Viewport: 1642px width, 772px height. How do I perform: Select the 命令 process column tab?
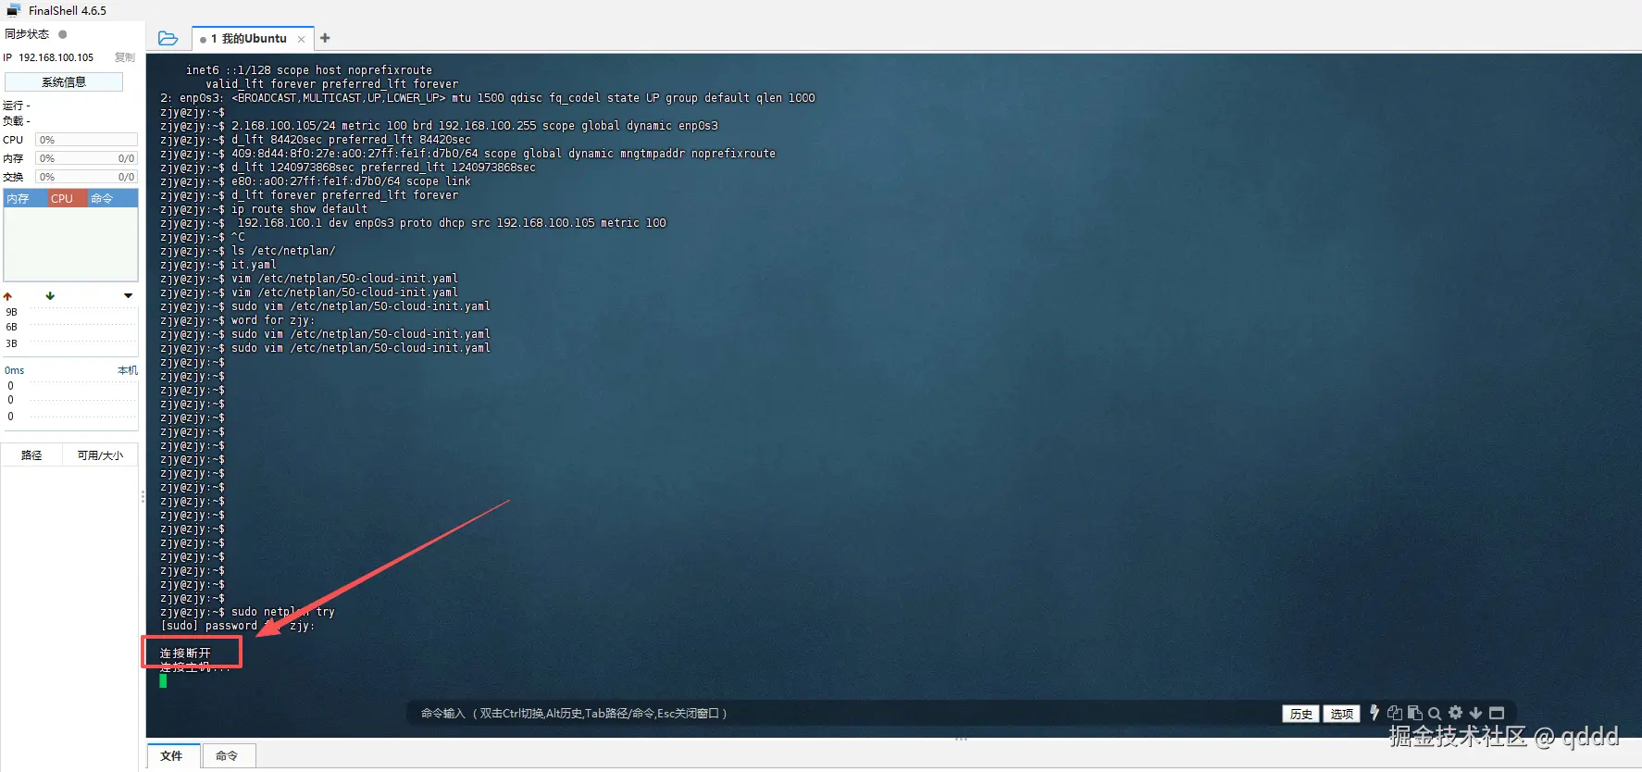coord(112,199)
